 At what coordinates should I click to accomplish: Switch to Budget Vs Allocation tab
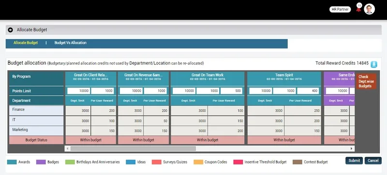[x=70, y=43]
